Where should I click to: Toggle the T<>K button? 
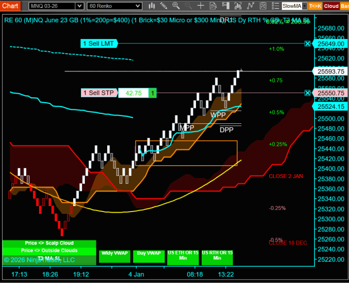(315, 6)
